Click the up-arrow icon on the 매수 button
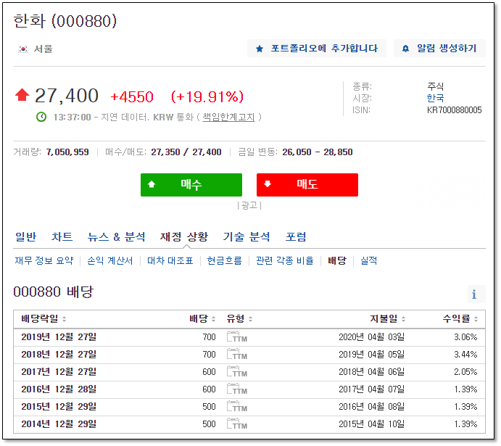The width and height of the screenshot is (501, 446). click(x=152, y=184)
